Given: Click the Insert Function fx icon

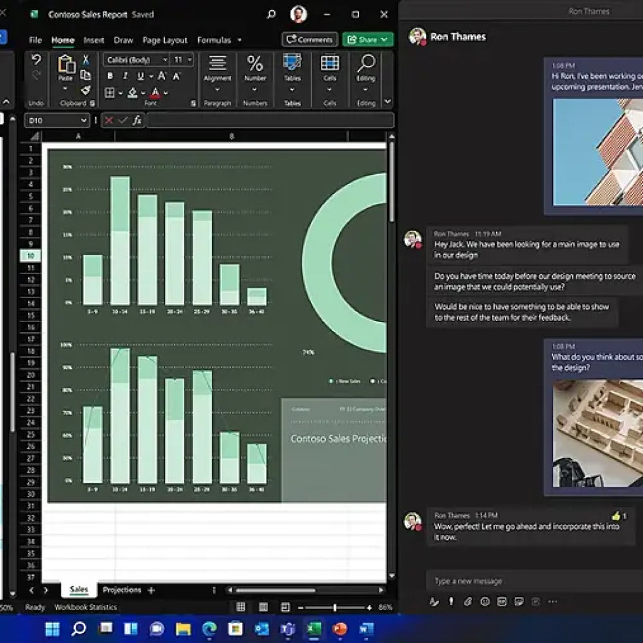Looking at the screenshot, I should [137, 121].
